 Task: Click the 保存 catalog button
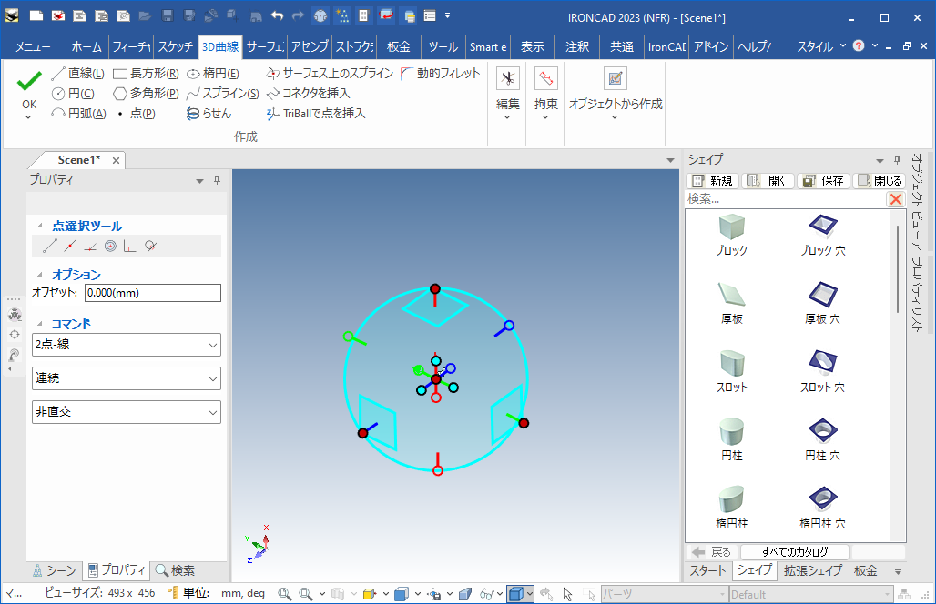(x=824, y=181)
